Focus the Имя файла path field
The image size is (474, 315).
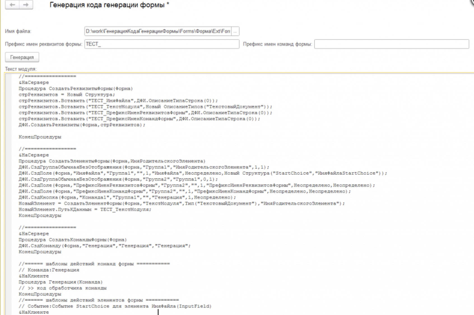click(x=158, y=31)
